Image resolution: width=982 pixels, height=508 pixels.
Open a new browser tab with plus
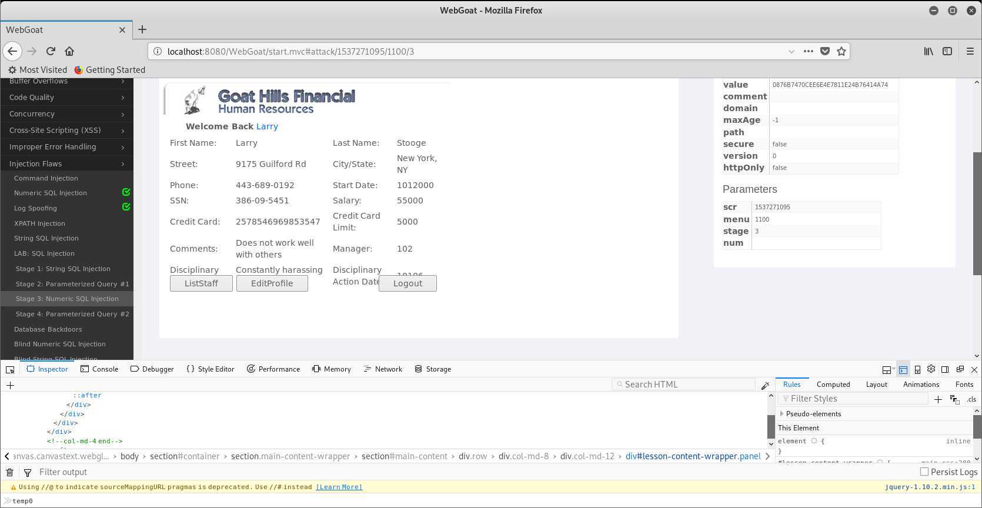click(142, 29)
